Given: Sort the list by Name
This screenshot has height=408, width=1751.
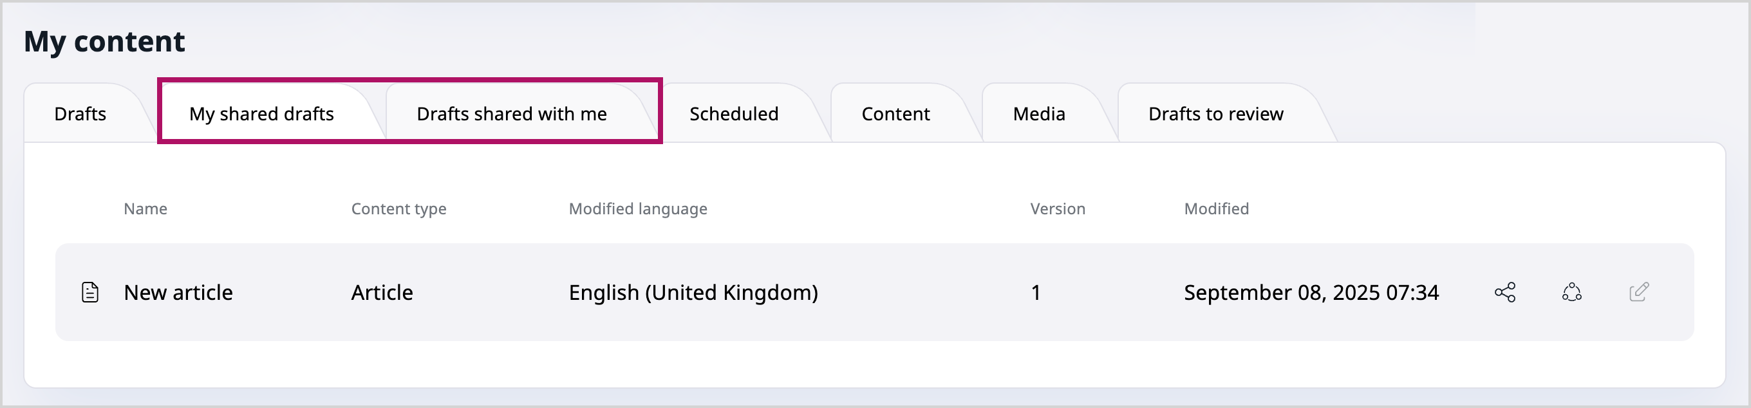Looking at the screenshot, I should coord(145,209).
